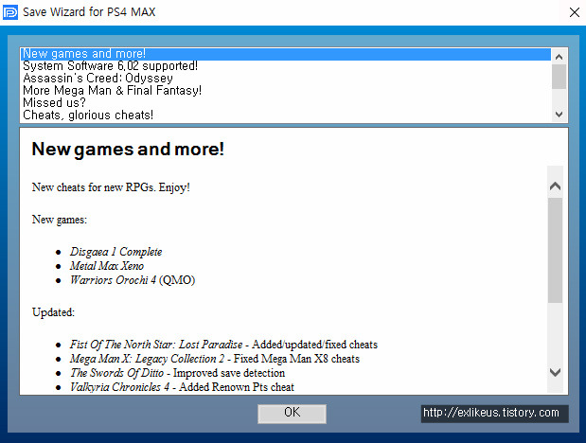Select 'New games and more!' news entry
This screenshot has width=586, height=443.
coord(286,54)
